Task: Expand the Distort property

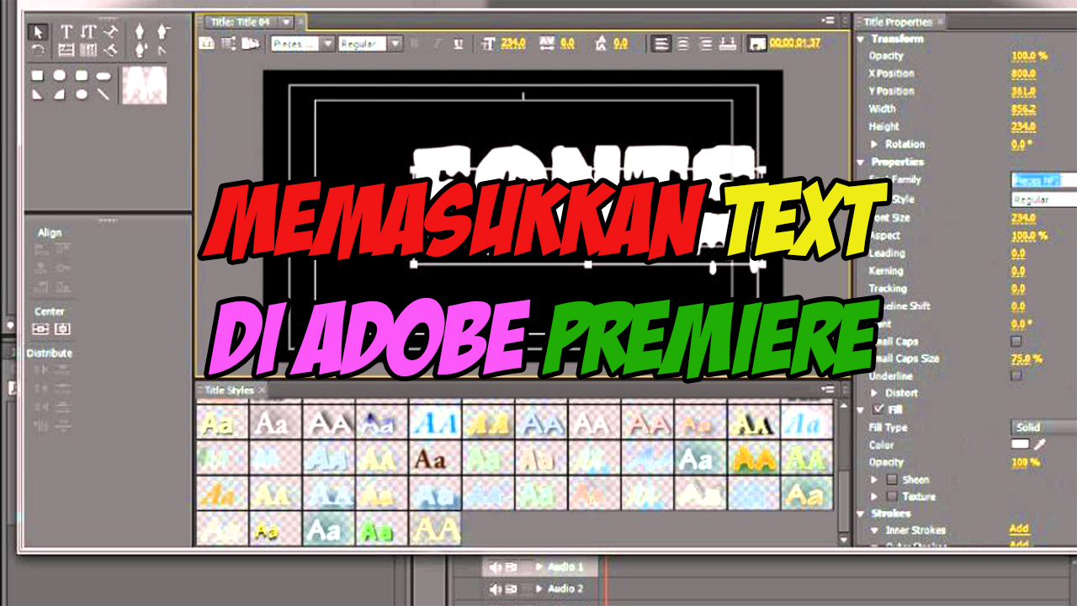Action: click(874, 393)
